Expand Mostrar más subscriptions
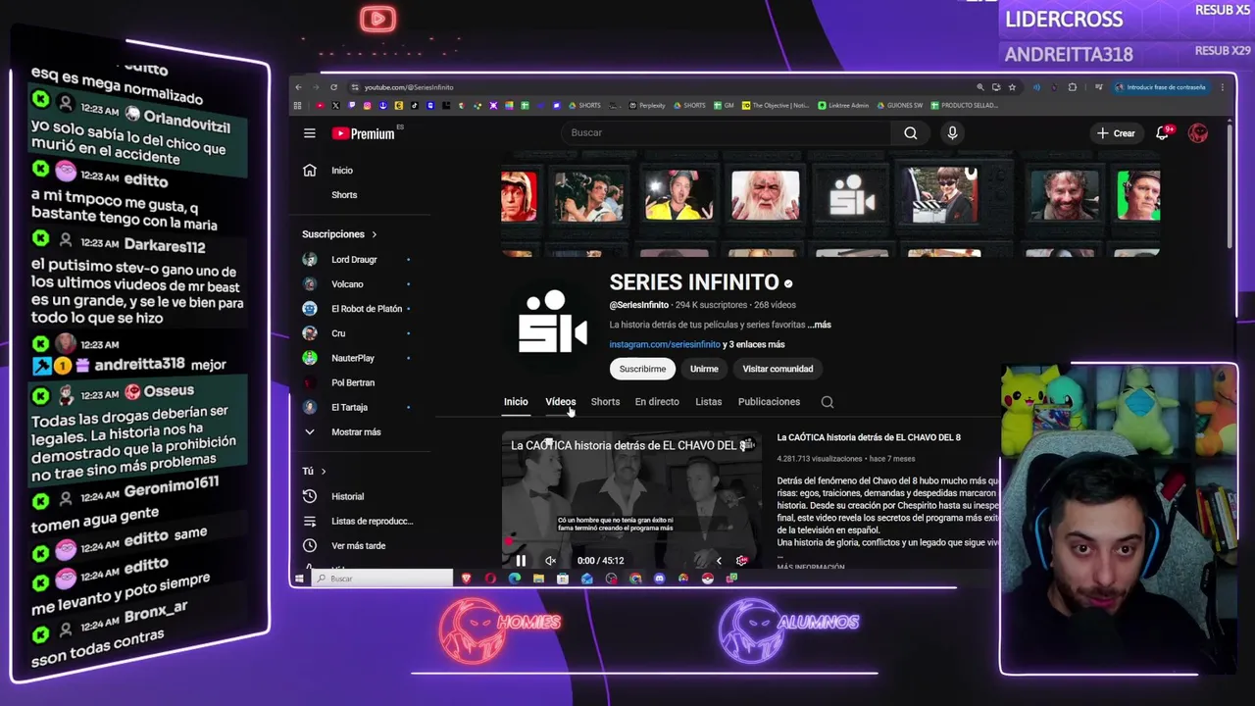Image resolution: width=1255 pixels, height=706 pixels. [357, 431]
